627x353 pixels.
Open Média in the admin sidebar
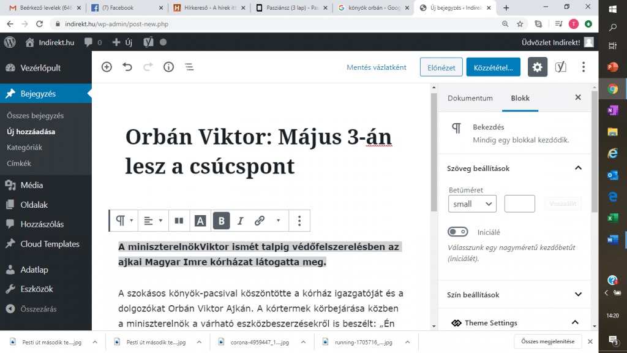(31, 185)
